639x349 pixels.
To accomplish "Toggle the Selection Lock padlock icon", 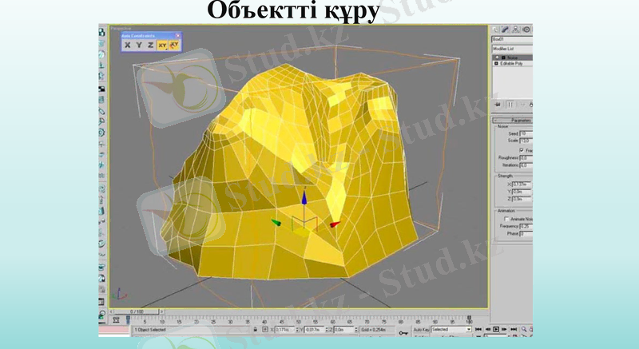I will tap(256, 330).
